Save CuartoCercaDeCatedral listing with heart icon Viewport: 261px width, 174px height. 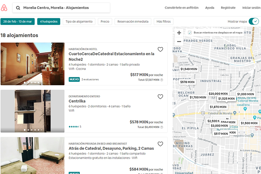160,49
